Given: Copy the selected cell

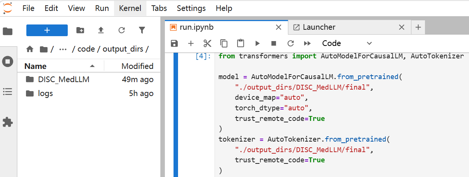Looking at the screenshot, I should pyautogui.click(x=224, y=43).
